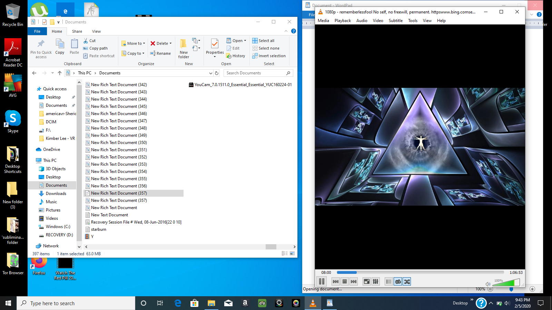
Task: Expand the recent locations dropdown
Action: (52, 73)
